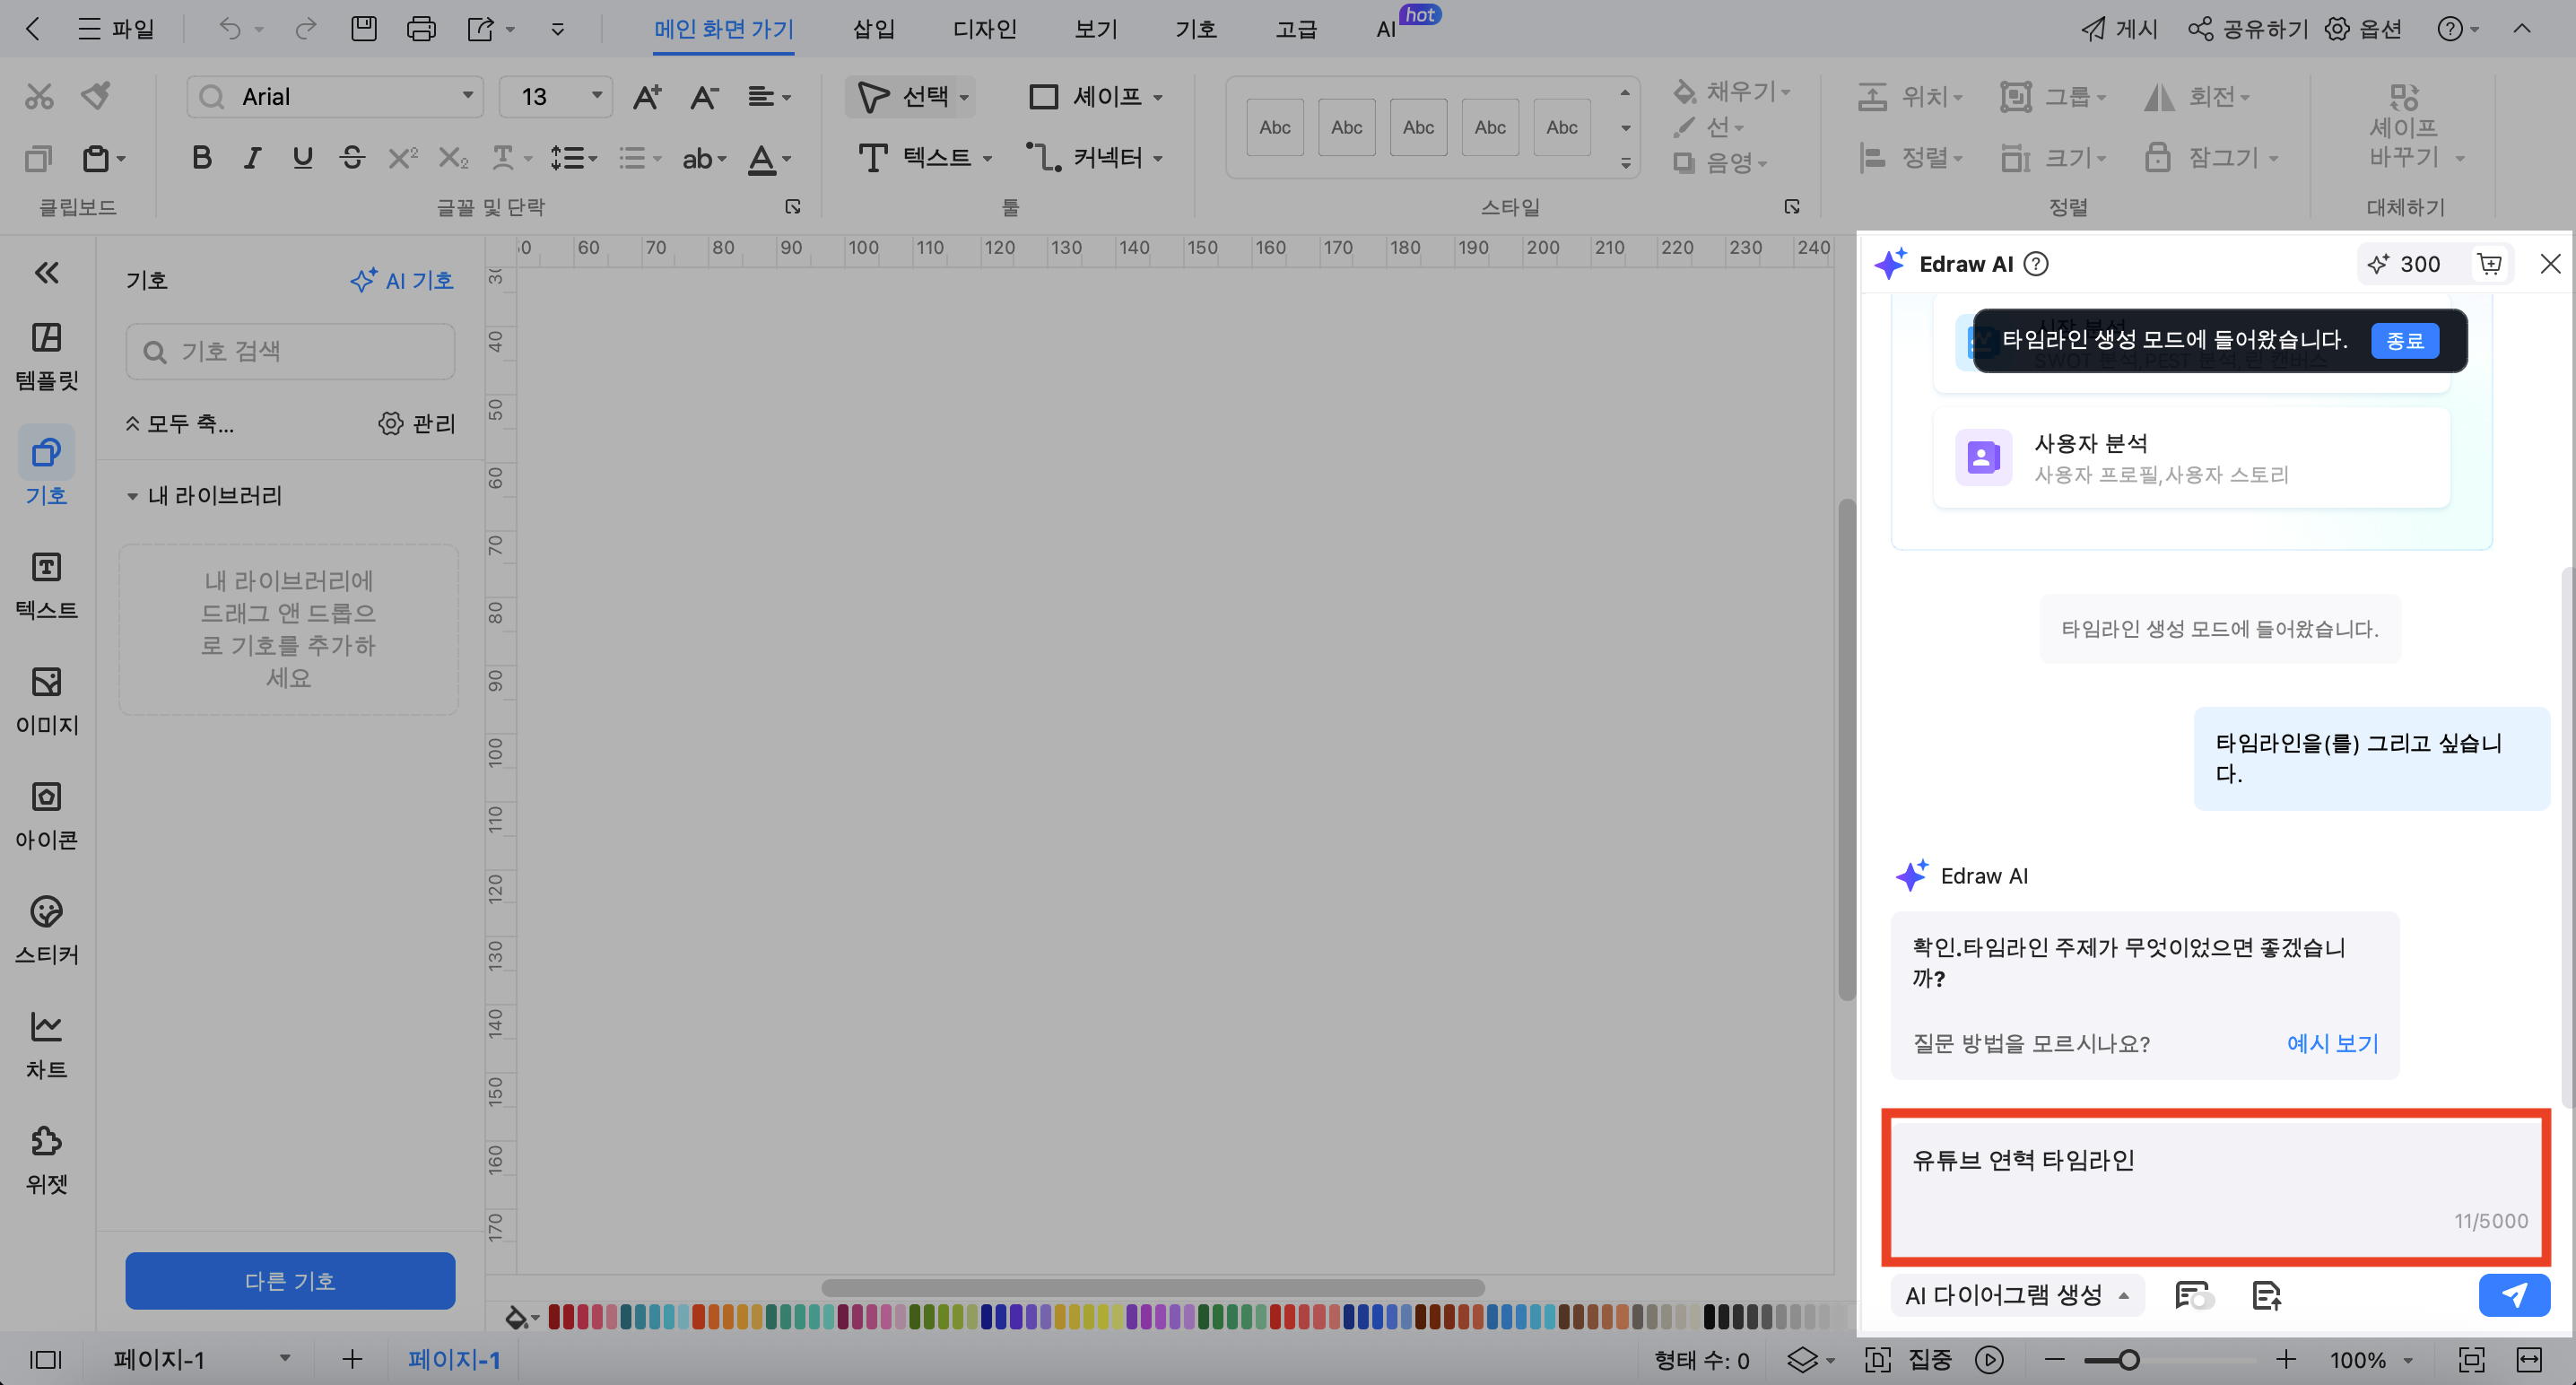Click the Copy icon in clipboard group
The image size is (2576, 1385).
(38, 158)
